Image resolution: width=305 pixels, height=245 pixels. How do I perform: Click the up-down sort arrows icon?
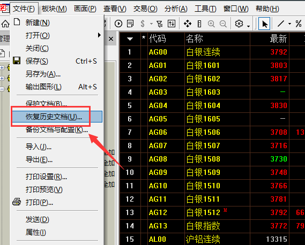pyautogui.click(x=172, y=24)
